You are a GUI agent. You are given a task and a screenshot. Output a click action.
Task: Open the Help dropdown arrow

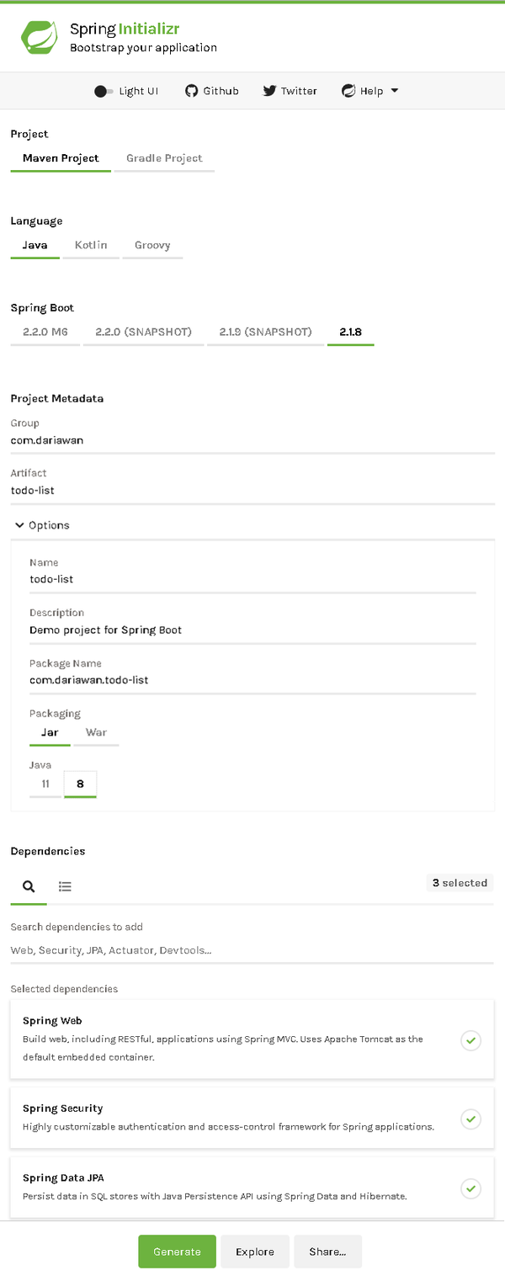[395, 91]
